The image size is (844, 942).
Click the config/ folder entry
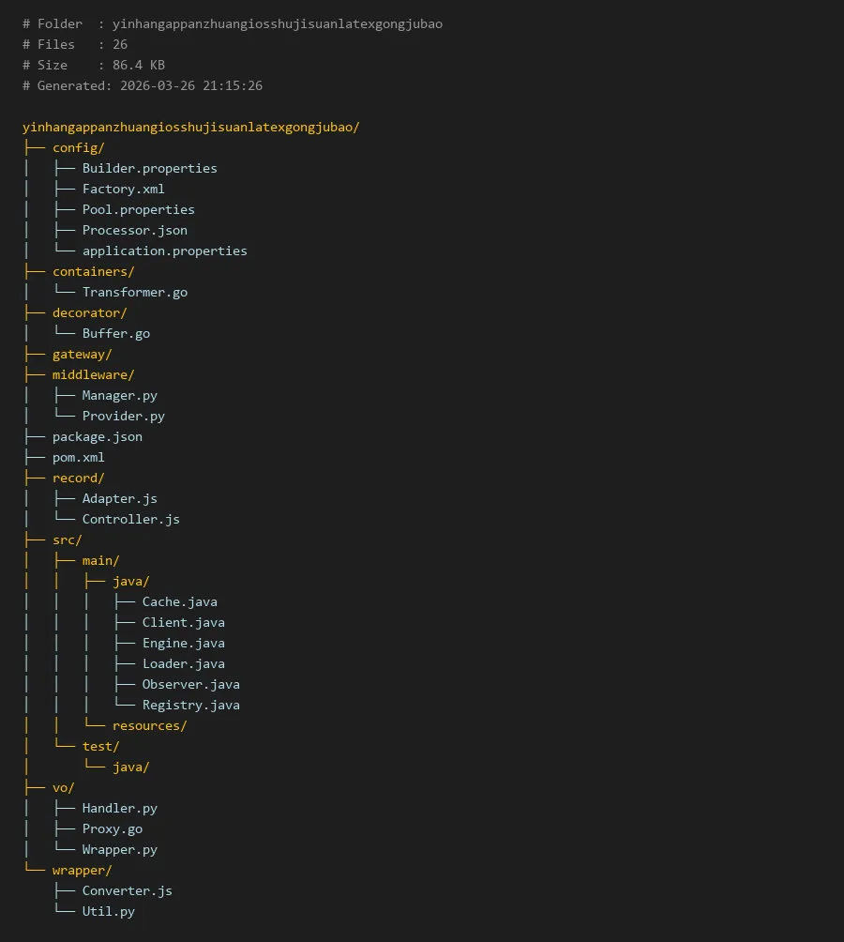pyautogui.click(x=78, y=147)
